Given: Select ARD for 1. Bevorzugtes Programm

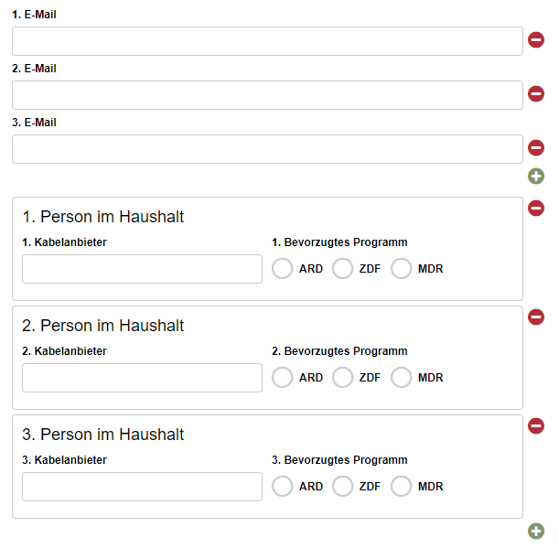Looking at the screenshot, I should tap(283, 268).
